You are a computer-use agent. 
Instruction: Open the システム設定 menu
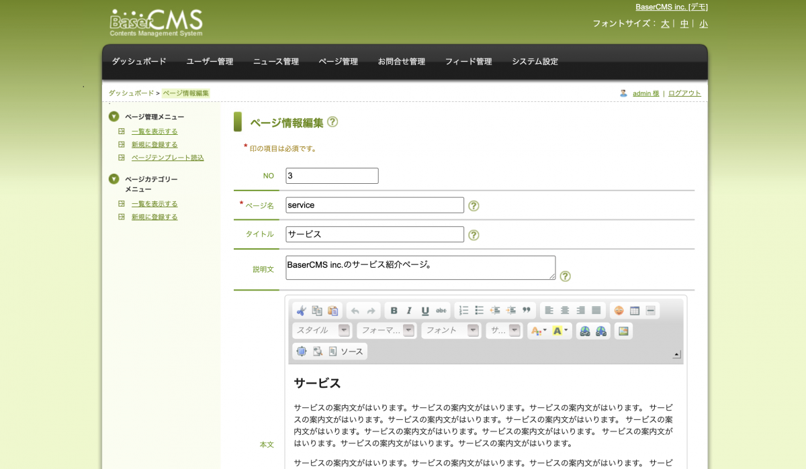tap(535, 62)
